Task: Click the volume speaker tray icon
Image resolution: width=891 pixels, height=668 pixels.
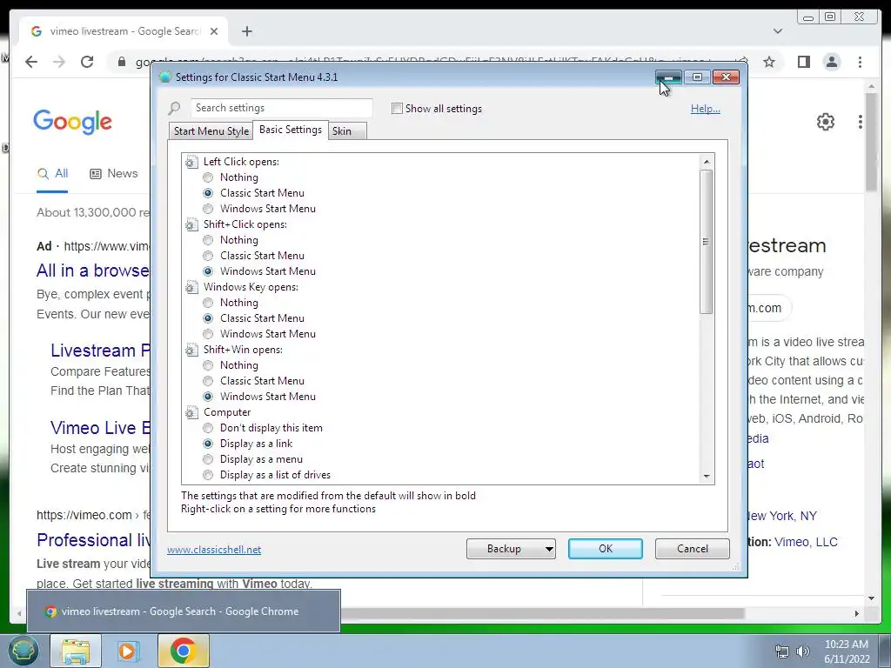Action: (x=803, y=651)
